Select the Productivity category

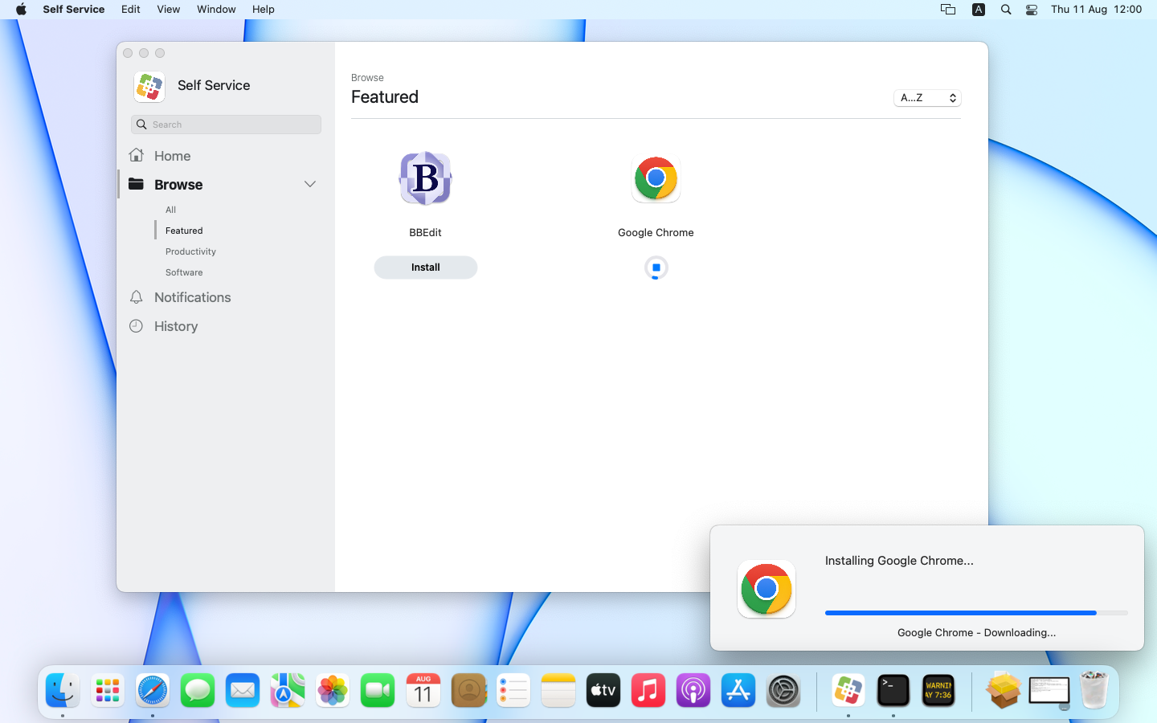tap(190, 251)
